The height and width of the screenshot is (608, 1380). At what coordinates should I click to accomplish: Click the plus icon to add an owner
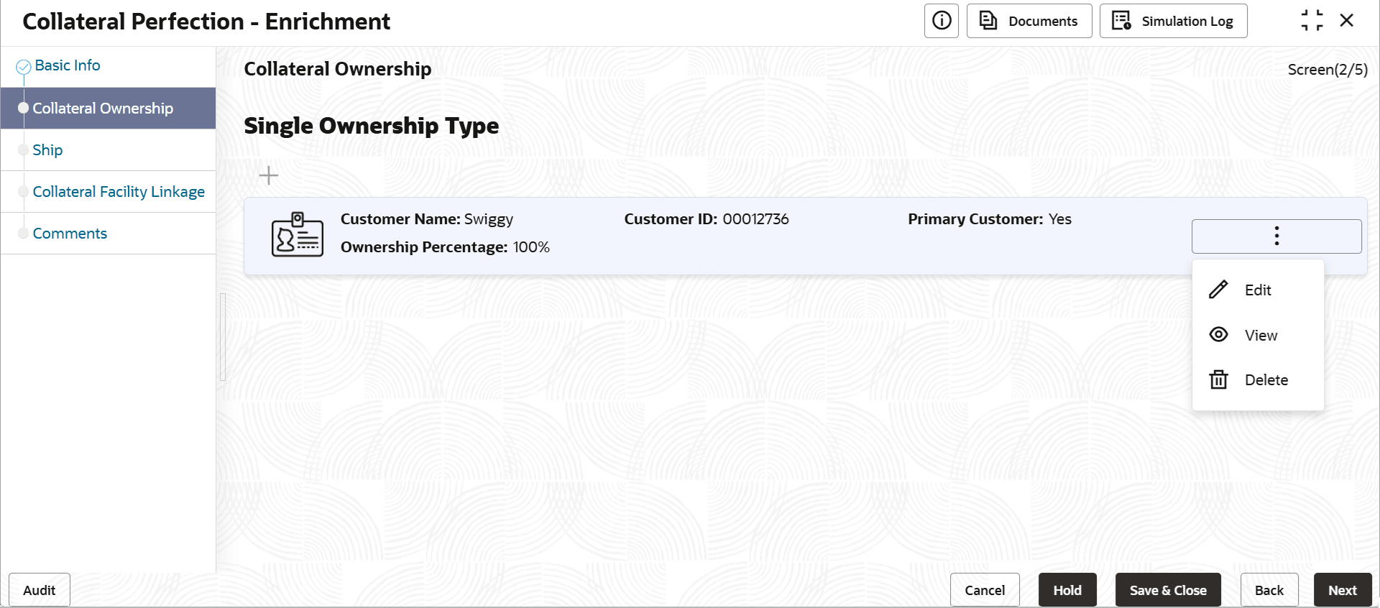pos(268,175)
